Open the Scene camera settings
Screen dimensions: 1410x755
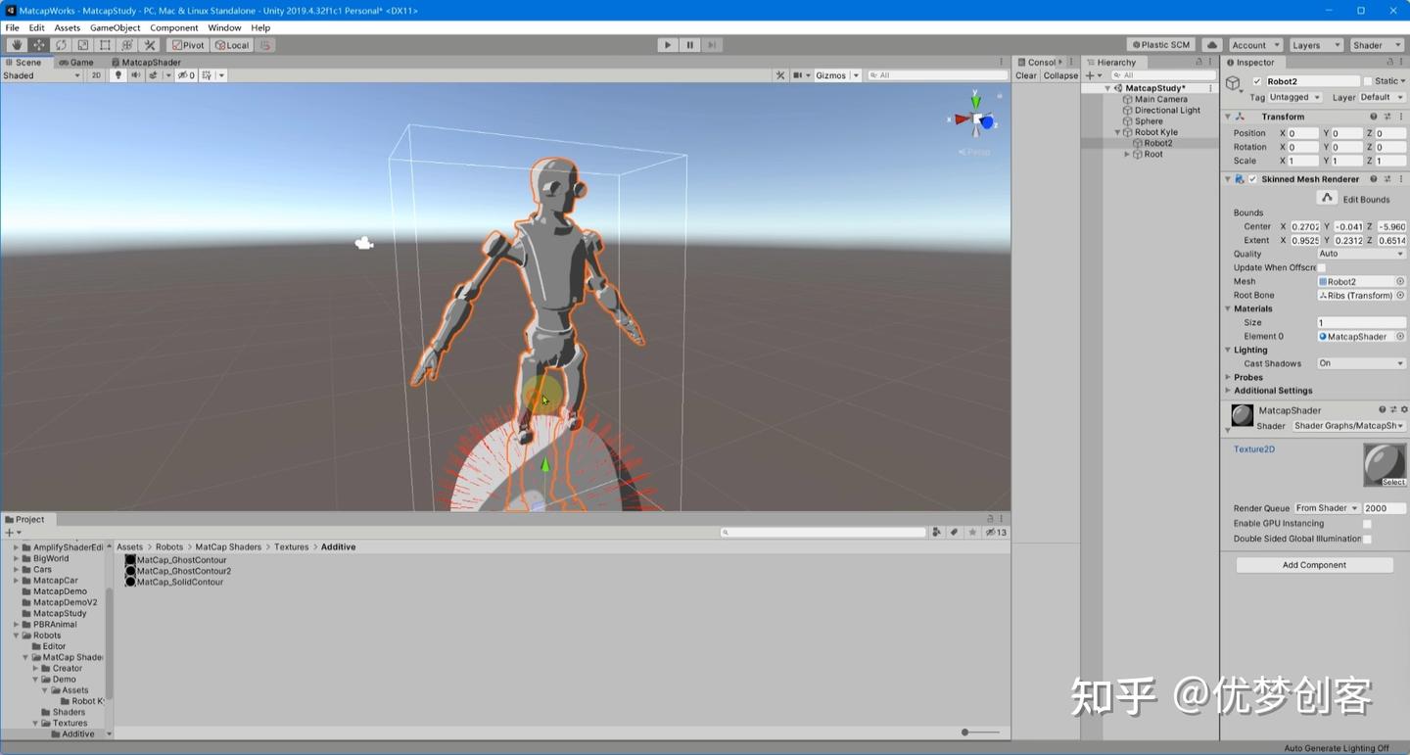pyautogui.click(x=800, y=75)
